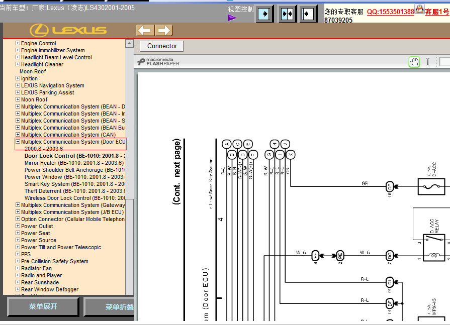Click the 菜单展开 expand menu button

[43, 306]
